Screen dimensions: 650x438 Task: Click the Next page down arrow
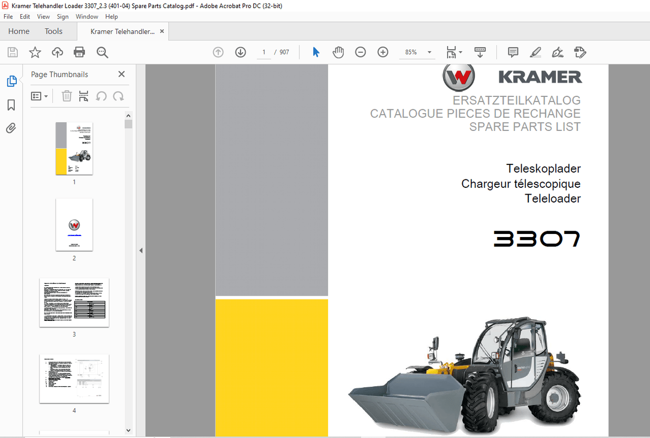tap(240, 52)
